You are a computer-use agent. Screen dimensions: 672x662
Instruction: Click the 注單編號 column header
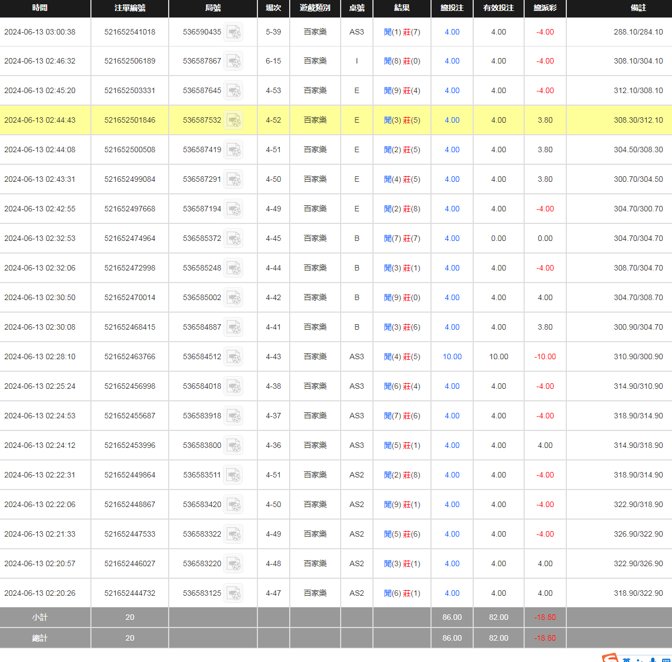coord(130,8)
